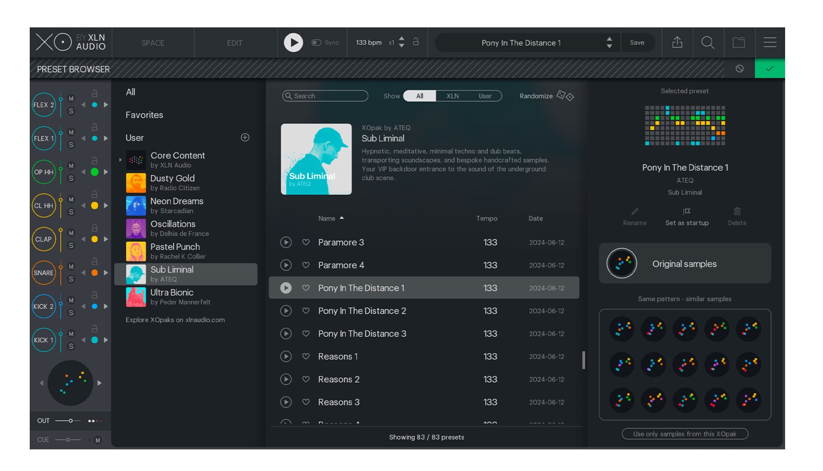Show only XLN presets filter
Screen dimensions: 823x471
(452, 96)
